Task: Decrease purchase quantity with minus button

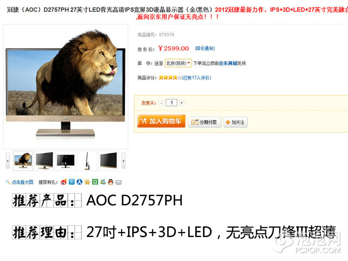Action: click(x=161, y=103)
